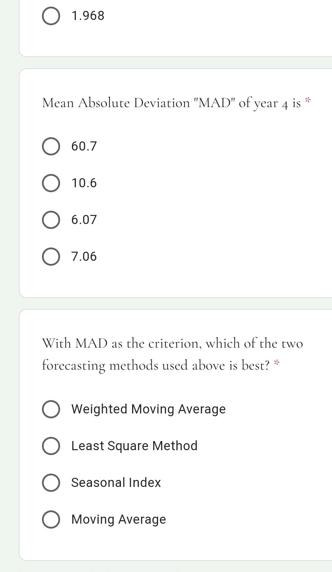The image size is (332, 572).
Task: Pick the Seasonal Index option
Action: click(51, 482)
